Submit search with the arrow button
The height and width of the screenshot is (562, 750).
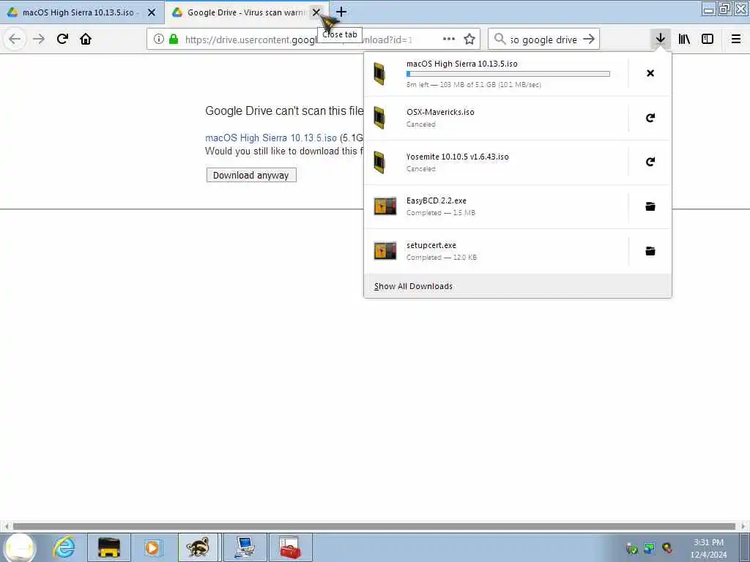(590, 40)
